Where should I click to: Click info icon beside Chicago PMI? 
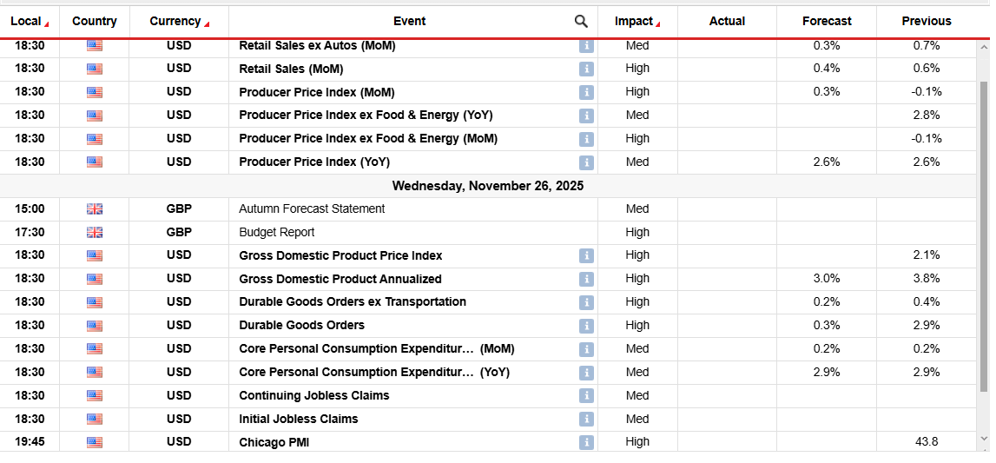[x=586, y=442]
